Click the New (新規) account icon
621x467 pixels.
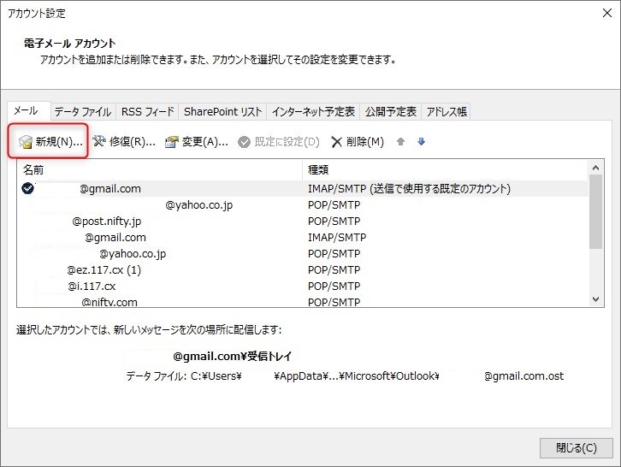point(26,142)
